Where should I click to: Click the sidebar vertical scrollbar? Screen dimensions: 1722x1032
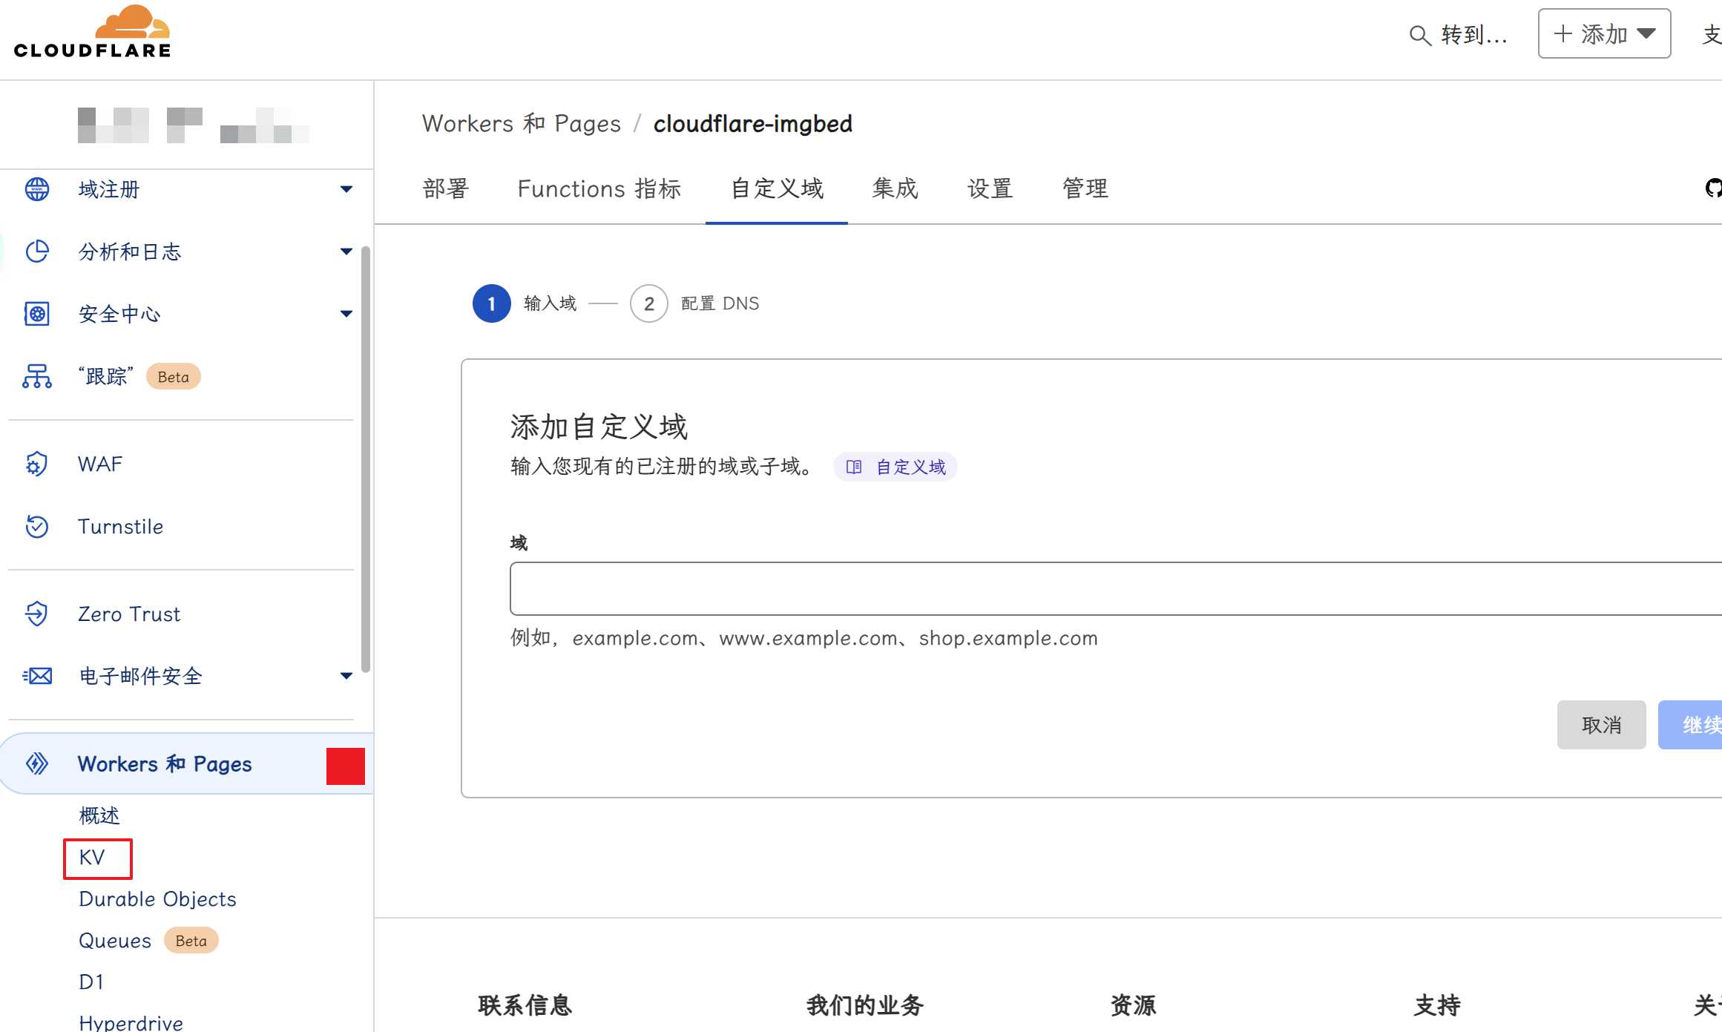pyautogui.click(x=366, y=459)
